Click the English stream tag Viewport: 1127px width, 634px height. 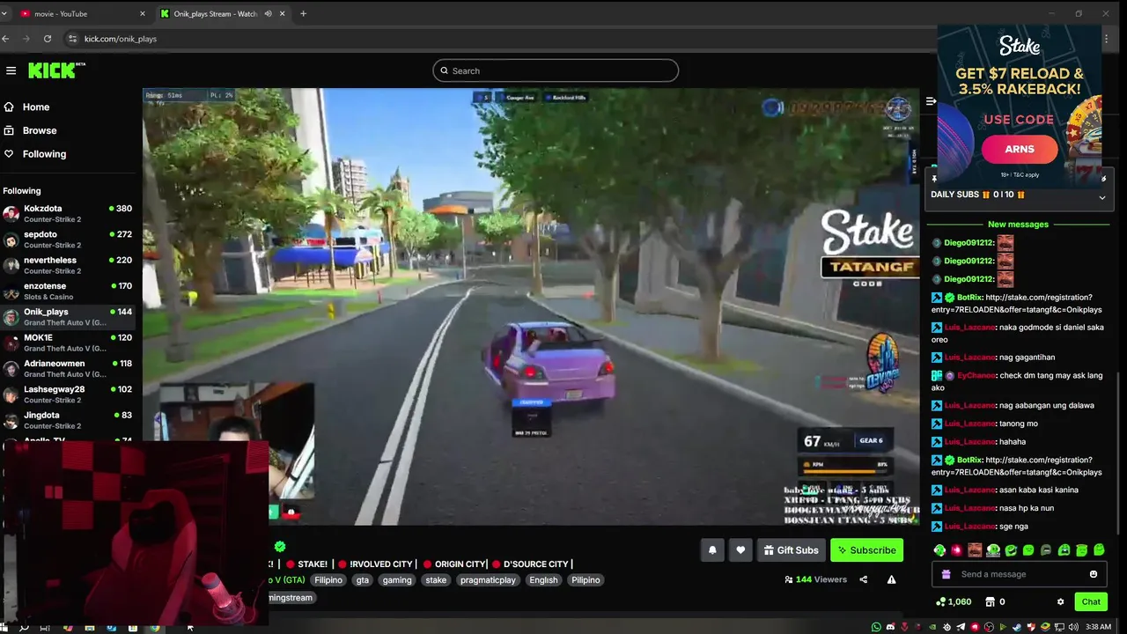pyautogui.click(x=543, y=580)
